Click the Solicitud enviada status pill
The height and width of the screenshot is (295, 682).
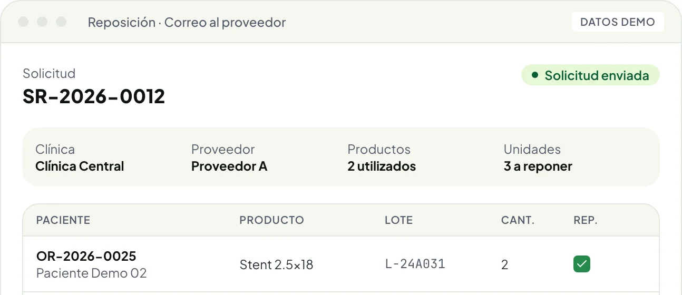(590, 75)
